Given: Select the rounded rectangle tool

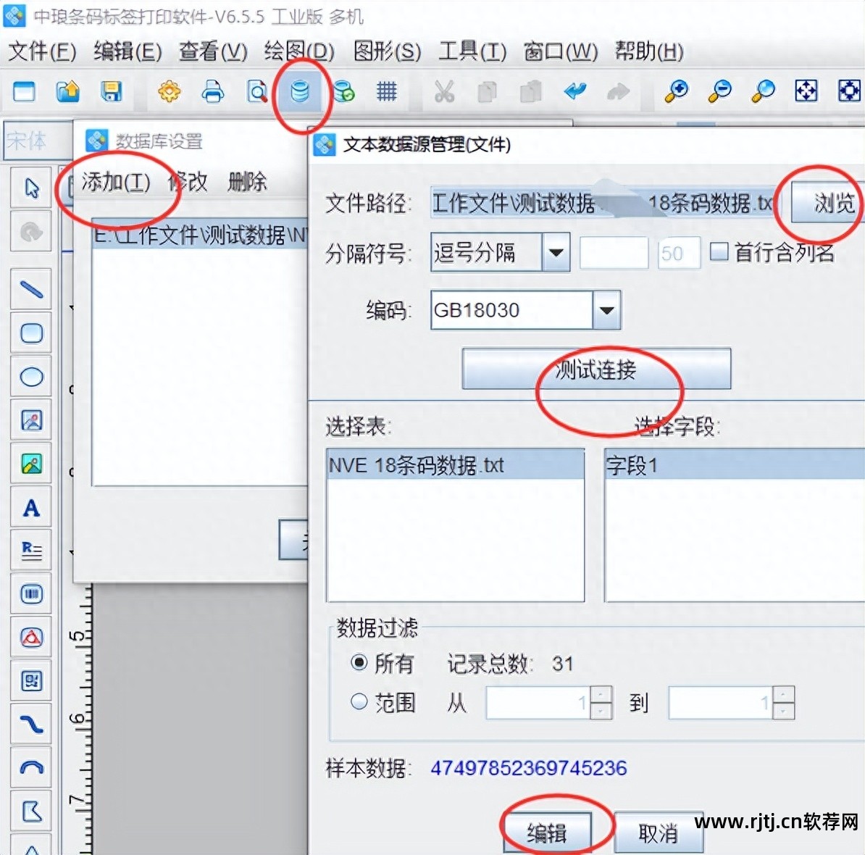Looking at the screenshot, I should tap(30, 333).
